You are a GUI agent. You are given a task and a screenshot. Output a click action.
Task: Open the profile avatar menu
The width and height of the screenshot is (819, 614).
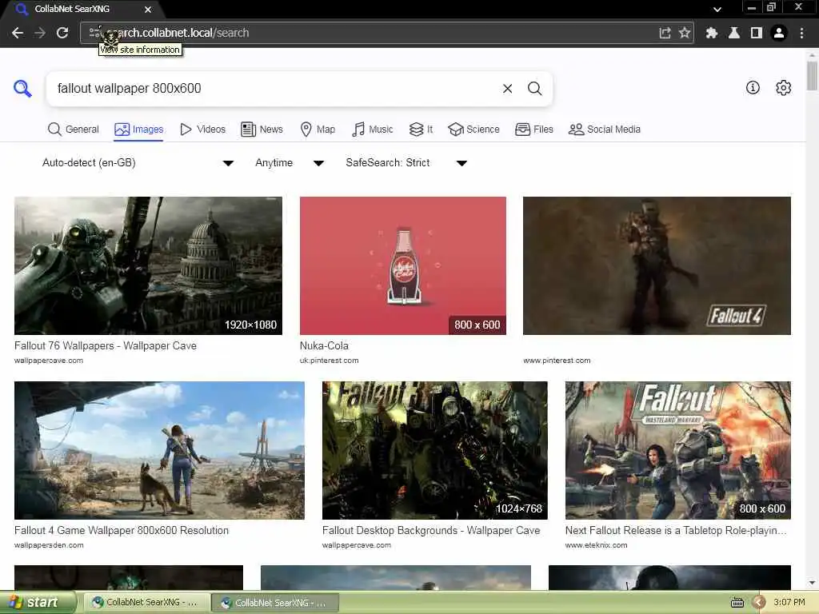click(779, 33)
